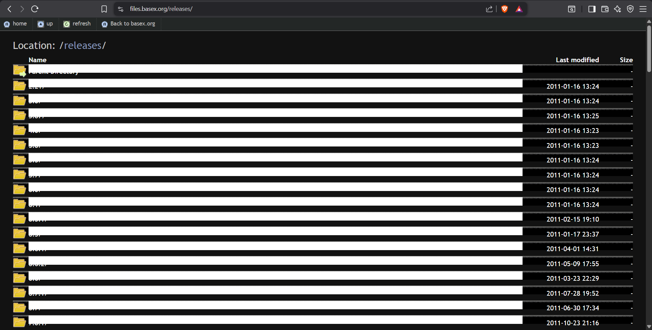This screenshot has width=652, height=330.
Task: Click the 'releases' link in the Location path
Action: click(83, 46)
